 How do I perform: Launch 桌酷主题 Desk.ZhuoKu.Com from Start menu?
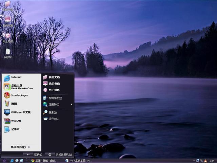pyautogui.click(x=21, y=87)
